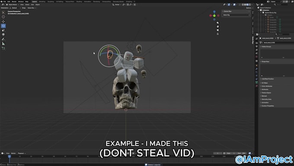Viewport: 294px width, 166px height.
Task: Open the viewport Add menu
Action: pos(32,4)
